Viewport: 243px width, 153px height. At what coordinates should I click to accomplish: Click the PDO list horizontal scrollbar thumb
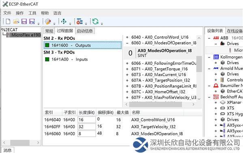[x=156, y=104]
